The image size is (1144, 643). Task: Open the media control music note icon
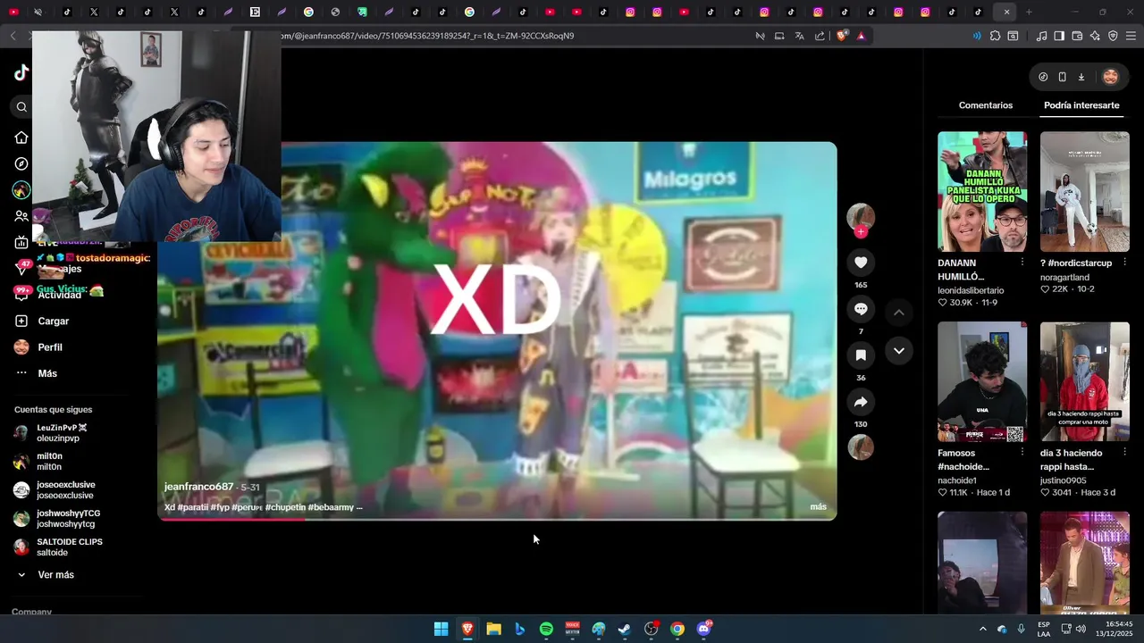[1041, 36]
